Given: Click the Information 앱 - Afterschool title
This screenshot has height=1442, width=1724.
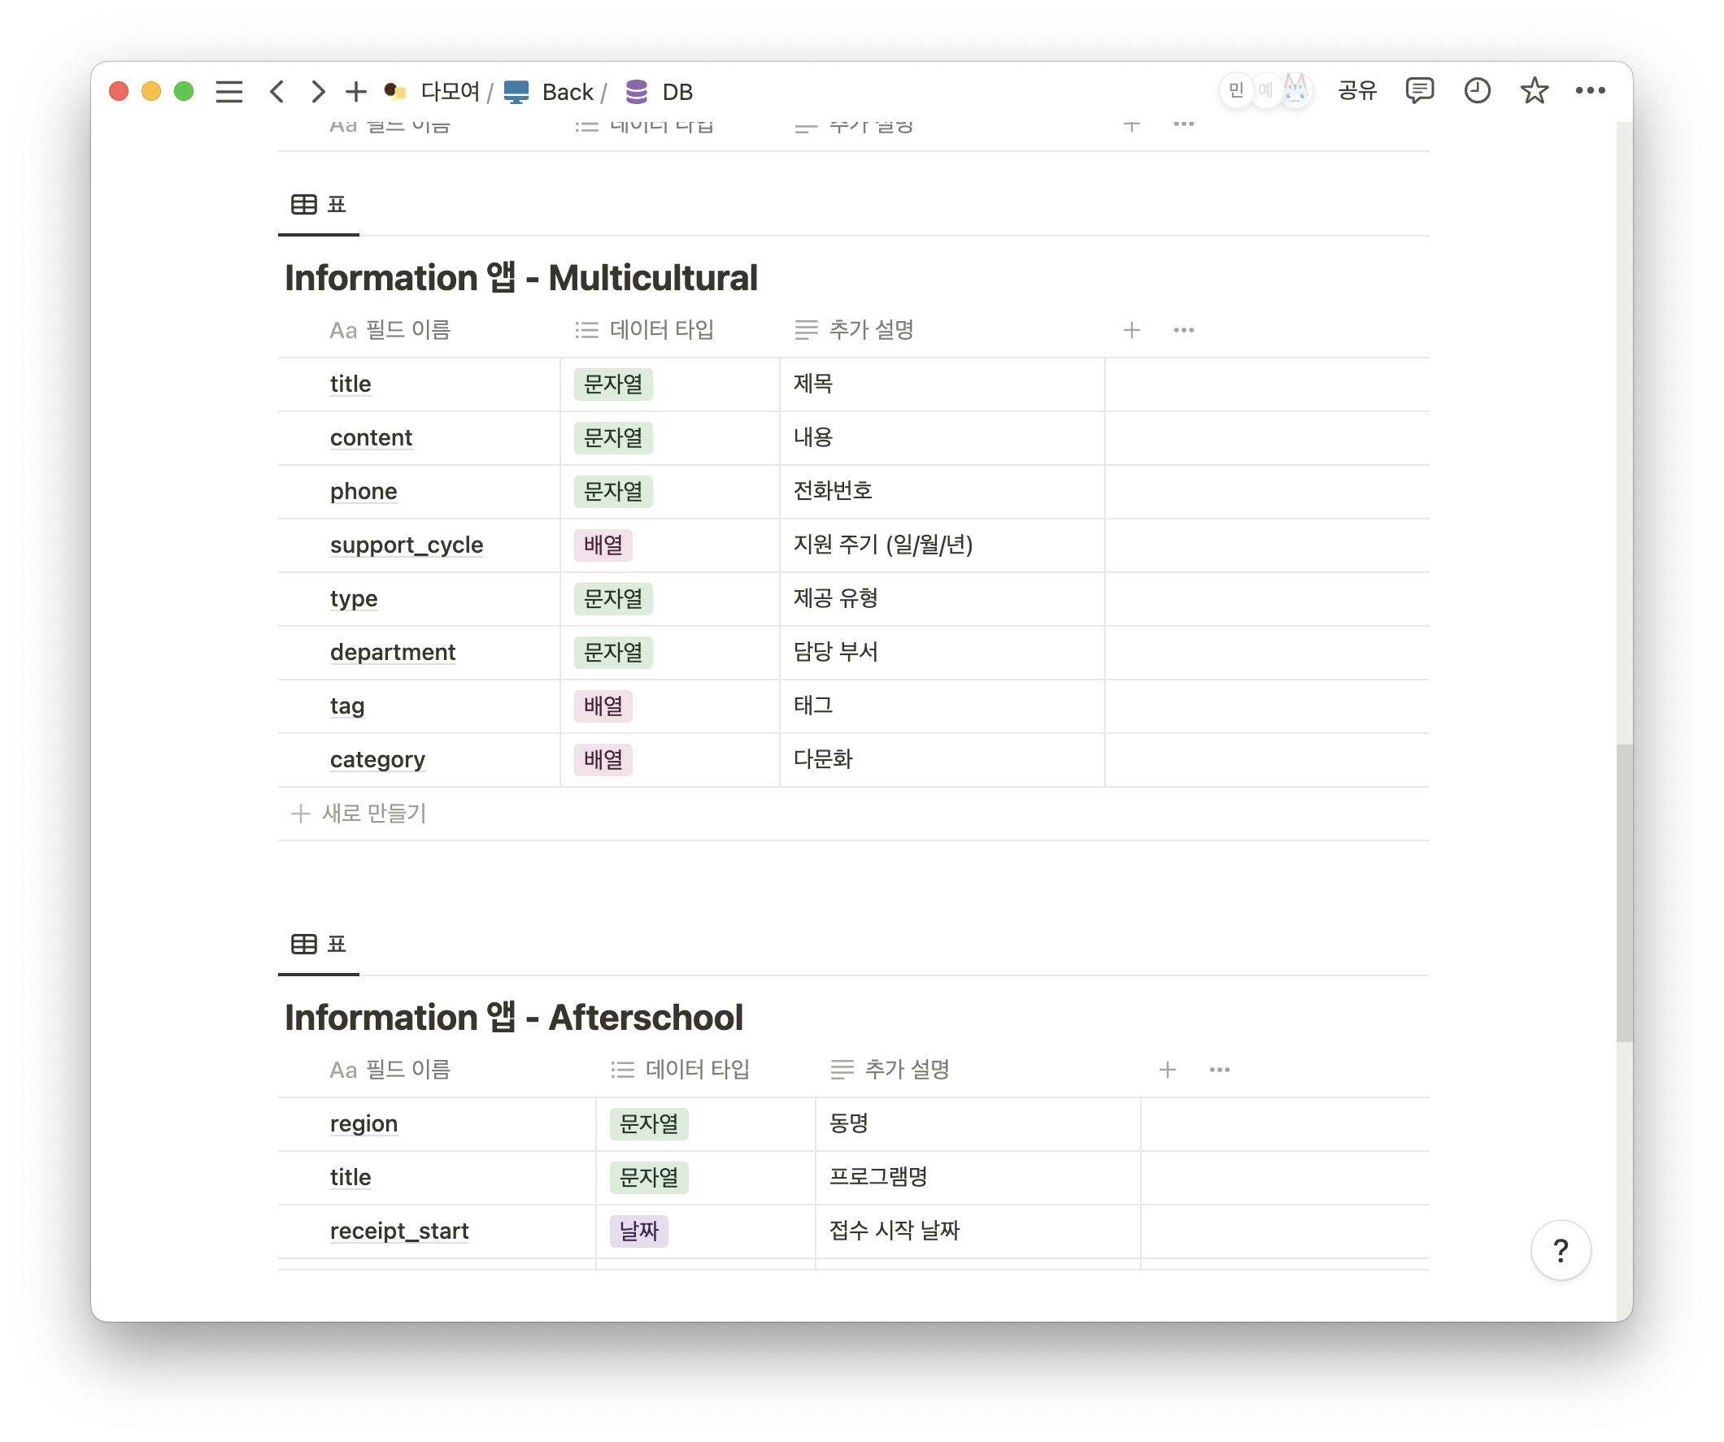Looking at the screenshot, I should point(514,1017).
